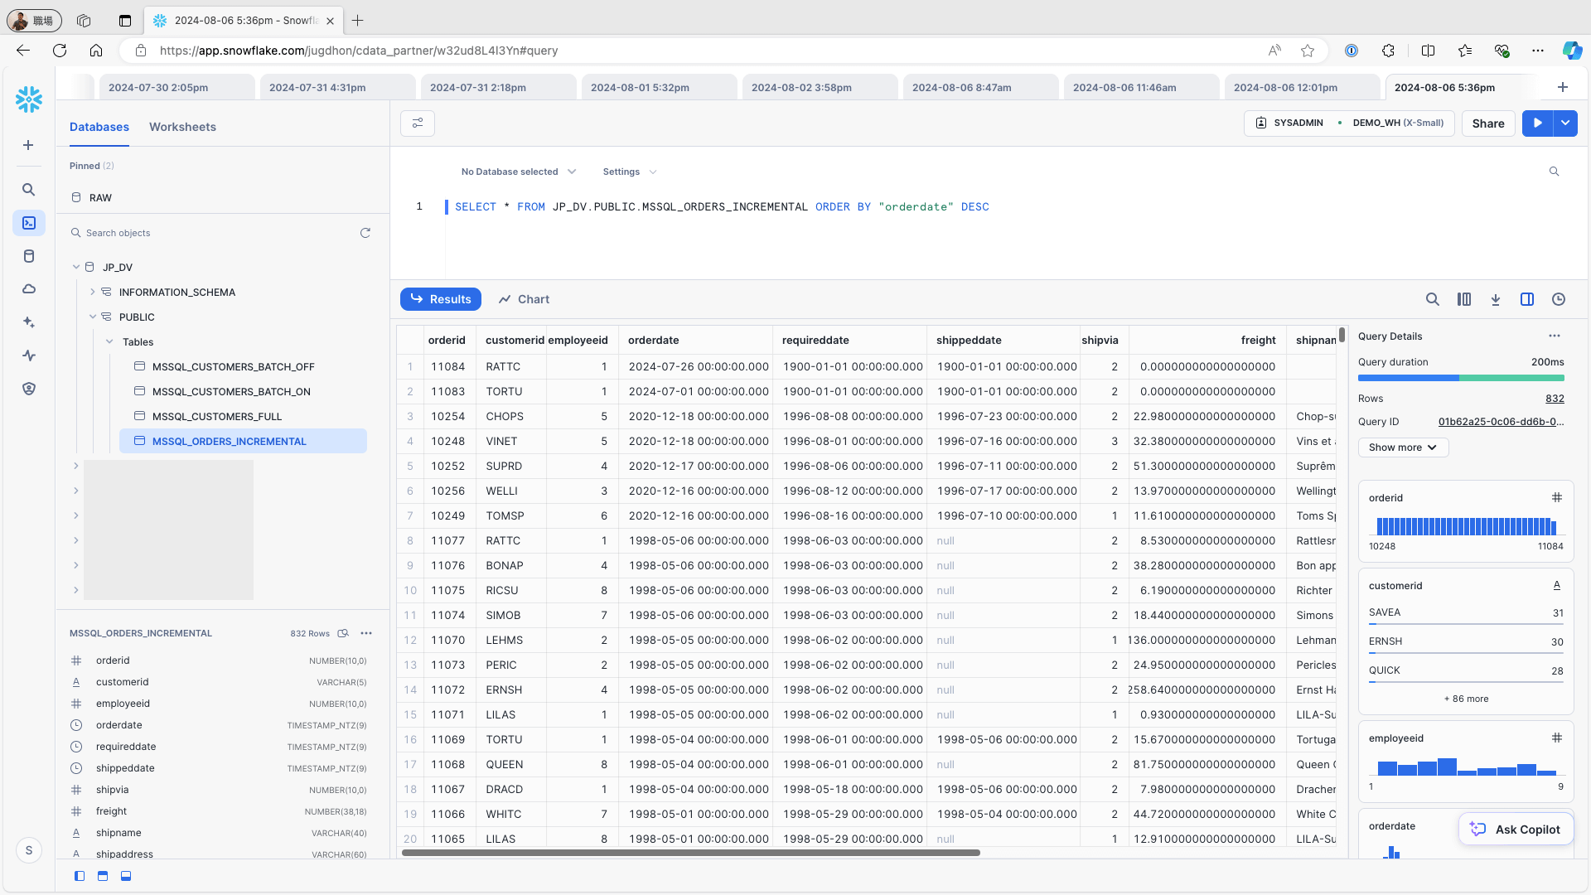Refresh the database objects list
1591x895 pixels.
click(365, 233)
